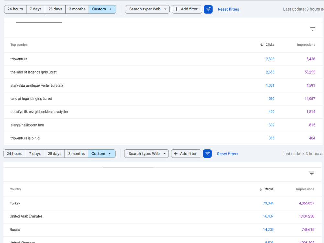The height and width of the screenshot is (243, 324).
Task: Open query tripventura iş birliği
Action: point(163,138)
